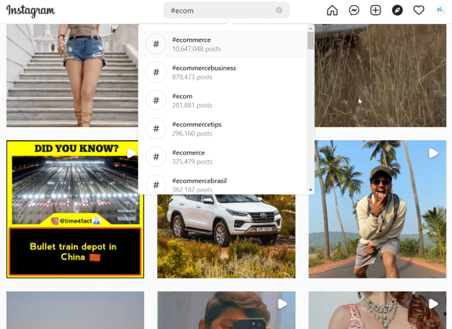The width and height of the screenshot is (452, 329).
Task: Click the dropdown scrollbar up arrow
Action: pyautogui.click(x=310, y=29)
